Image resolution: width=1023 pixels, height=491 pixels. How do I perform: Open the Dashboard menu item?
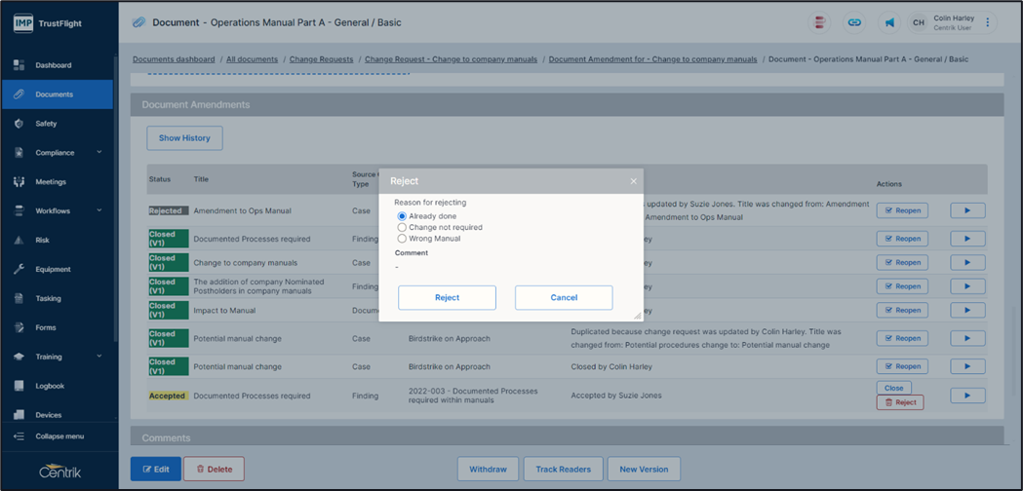[x=54, y=65]
